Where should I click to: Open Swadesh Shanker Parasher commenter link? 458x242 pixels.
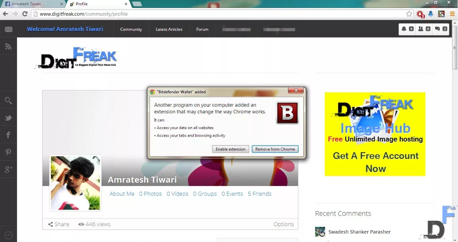tap(359, 232)
